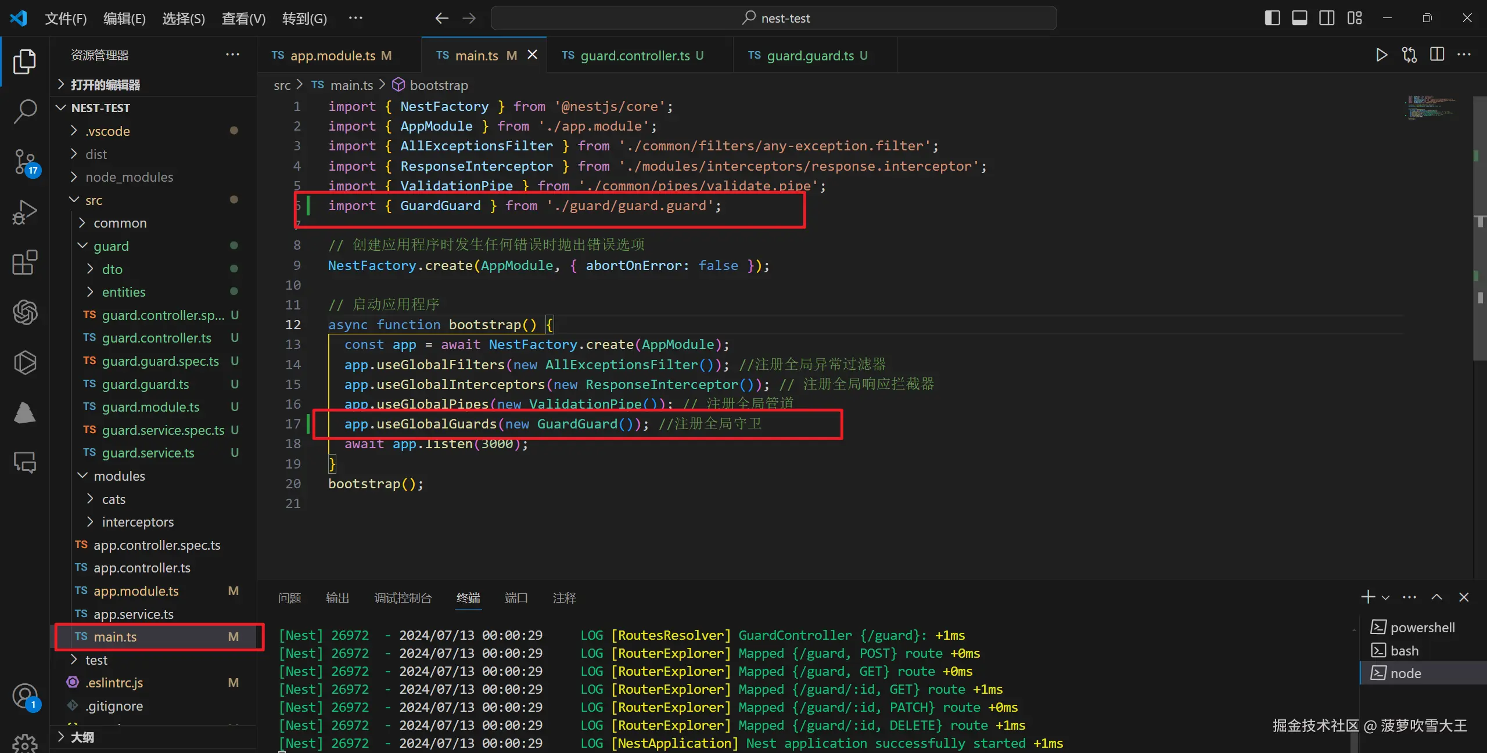The width and height of the screenshot is (1487, 753).
Task: Open the Extensions view
Action: click(25, 262)
